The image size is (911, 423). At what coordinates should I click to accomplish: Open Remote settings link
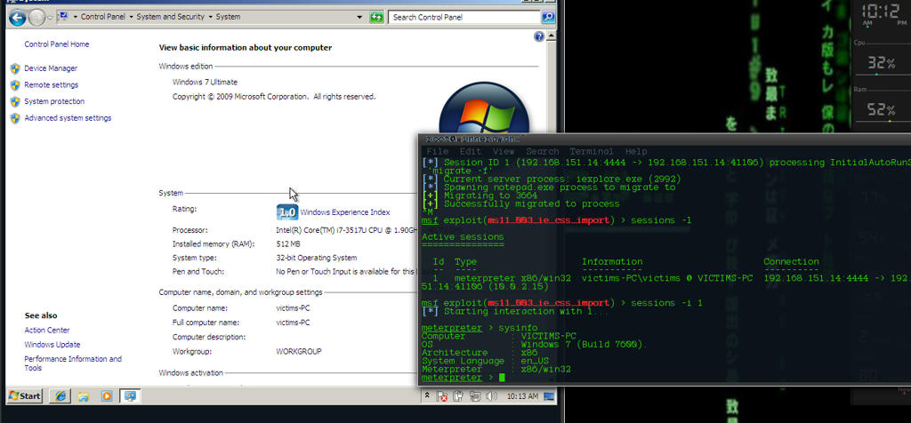(x=51, y=84)
